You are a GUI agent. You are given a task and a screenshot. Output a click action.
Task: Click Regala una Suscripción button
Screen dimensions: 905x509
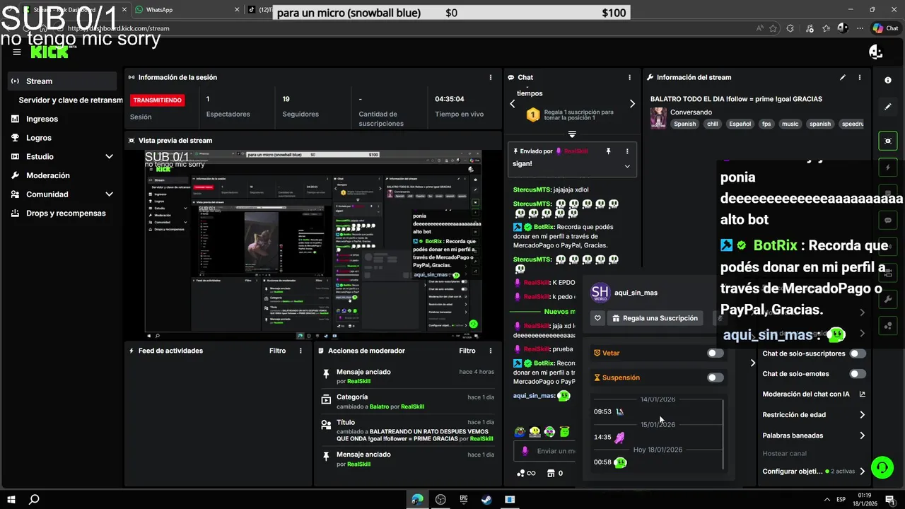pos(655,318)
